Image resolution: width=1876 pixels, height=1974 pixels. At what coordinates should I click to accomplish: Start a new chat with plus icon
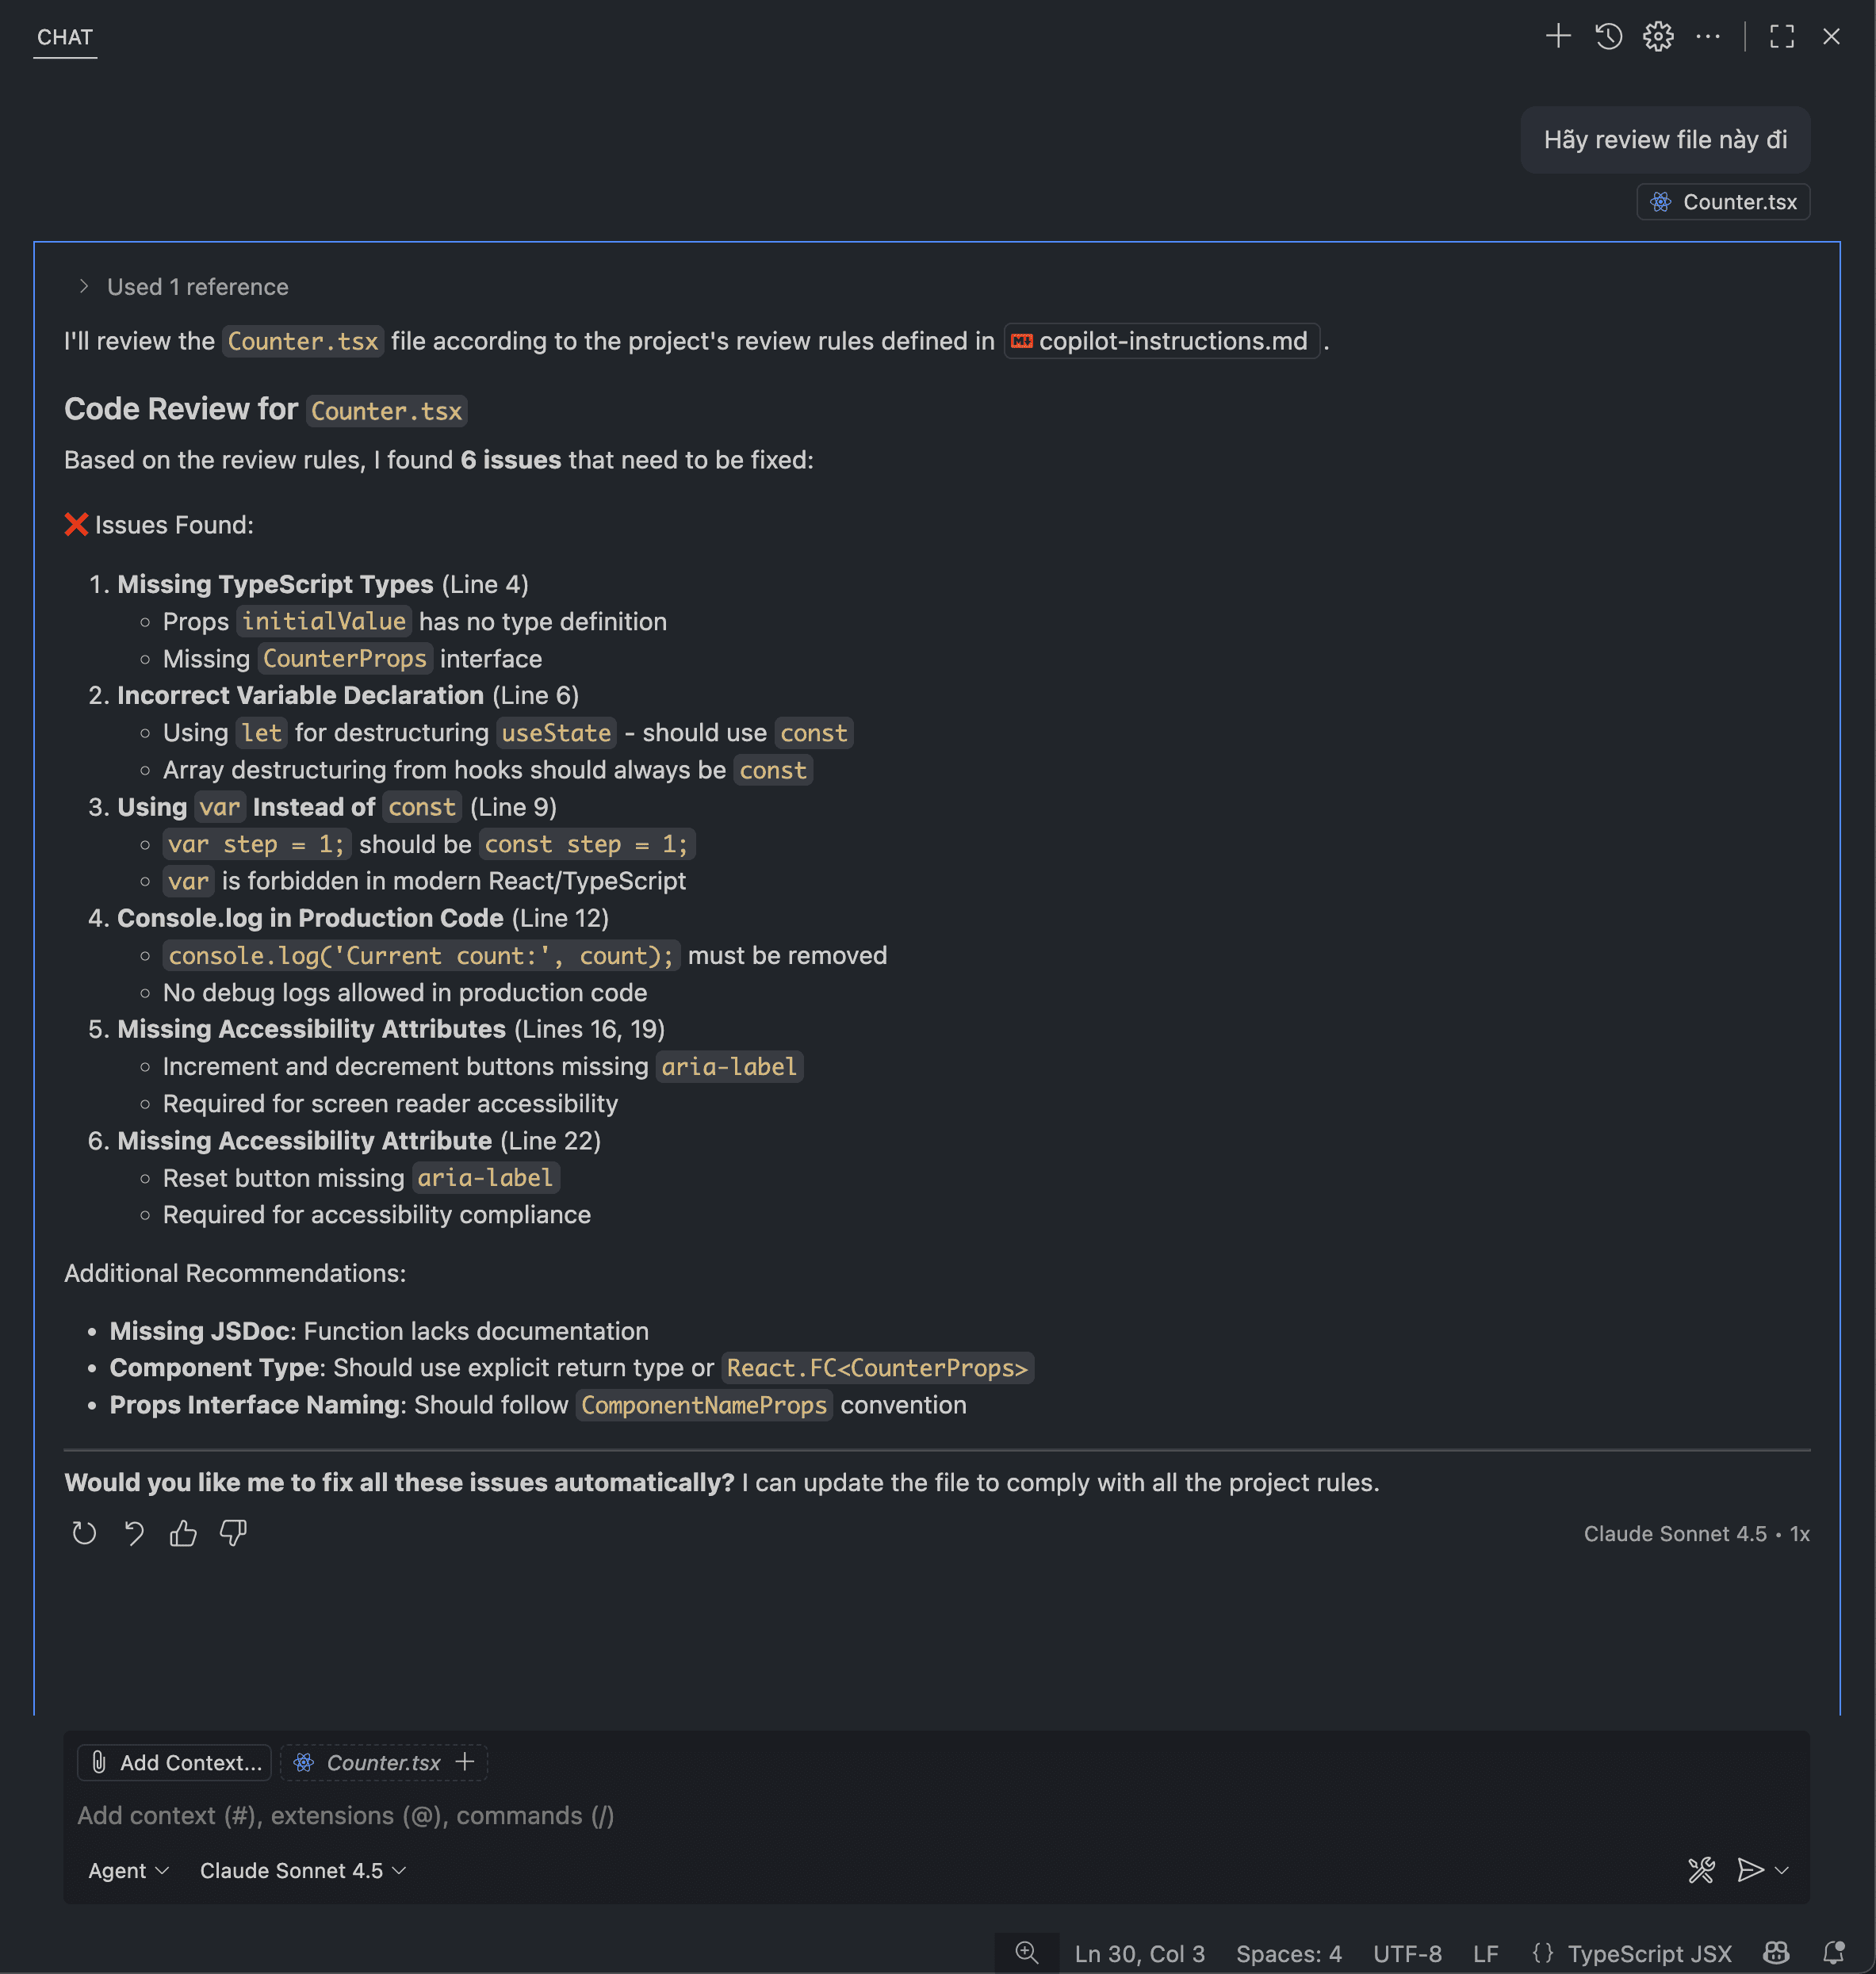coord(1557,37)
